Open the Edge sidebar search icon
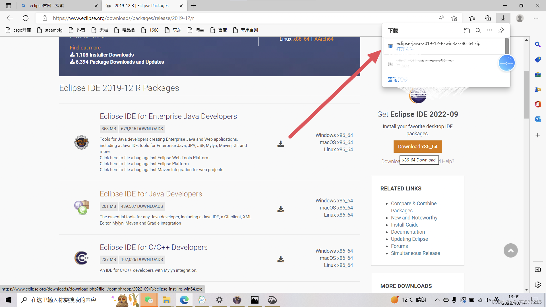 click(538, 45)
